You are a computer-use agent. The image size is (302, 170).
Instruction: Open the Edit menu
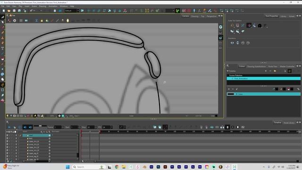pyautogui.click(x=8, y=6)
